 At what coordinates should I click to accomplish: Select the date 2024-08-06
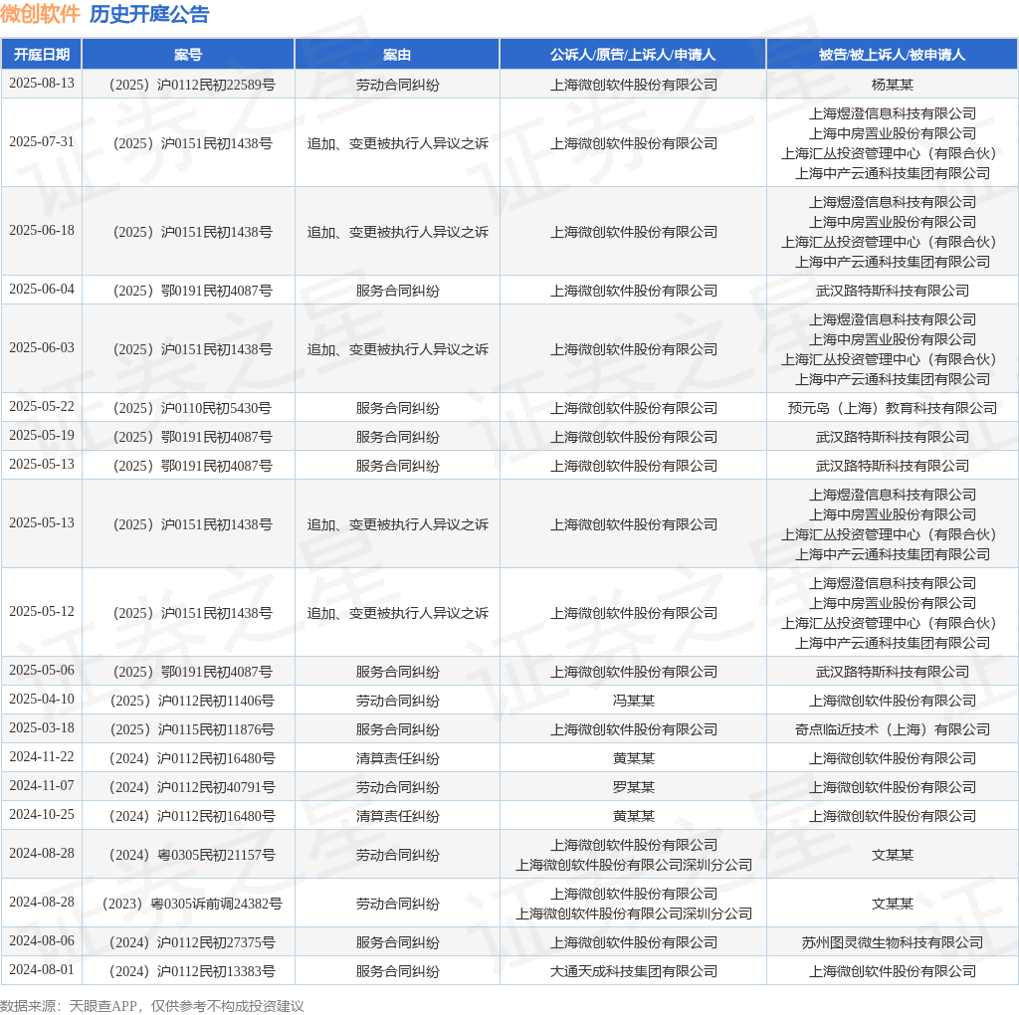[42, 941]
